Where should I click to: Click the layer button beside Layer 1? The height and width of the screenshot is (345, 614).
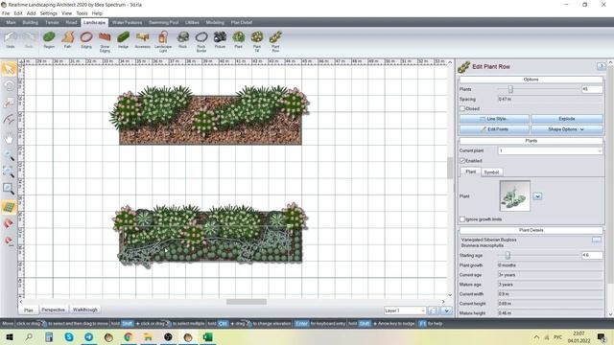click(433, 310)
